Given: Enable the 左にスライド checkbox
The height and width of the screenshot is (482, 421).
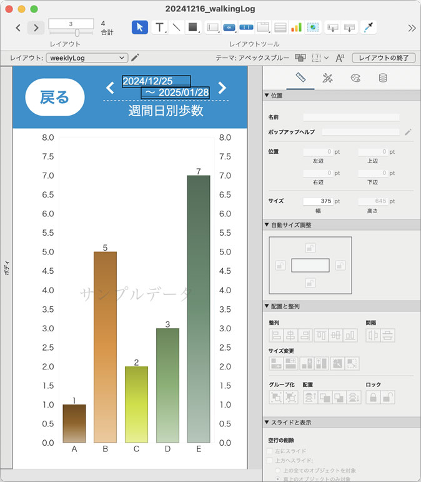Looking at the screenshot, I should tap(270, 451).
